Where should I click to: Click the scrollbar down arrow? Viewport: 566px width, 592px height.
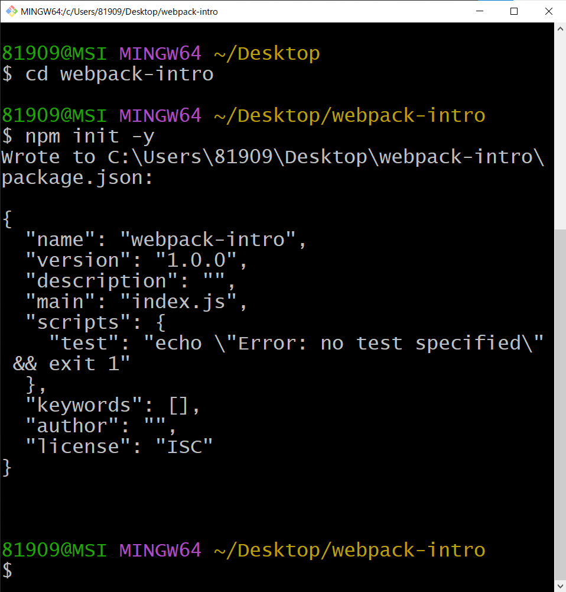coord(559,585)
